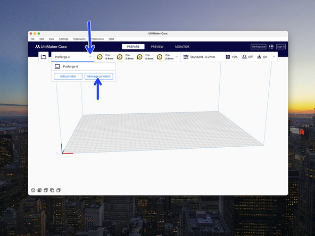Select extruder 3 PLA icon
Image resolution: width=315 pixels, height=236 pixels.
tap(139, 57)
